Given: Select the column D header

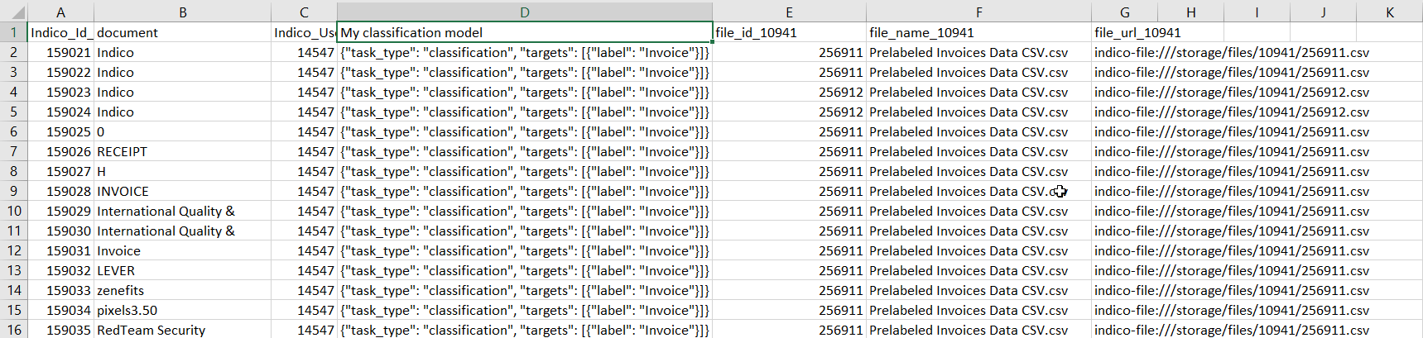Looking at the screenshot, I should (524, 12).
